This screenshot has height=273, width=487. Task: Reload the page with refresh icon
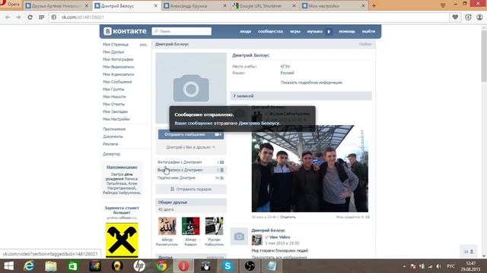(30, 17)
